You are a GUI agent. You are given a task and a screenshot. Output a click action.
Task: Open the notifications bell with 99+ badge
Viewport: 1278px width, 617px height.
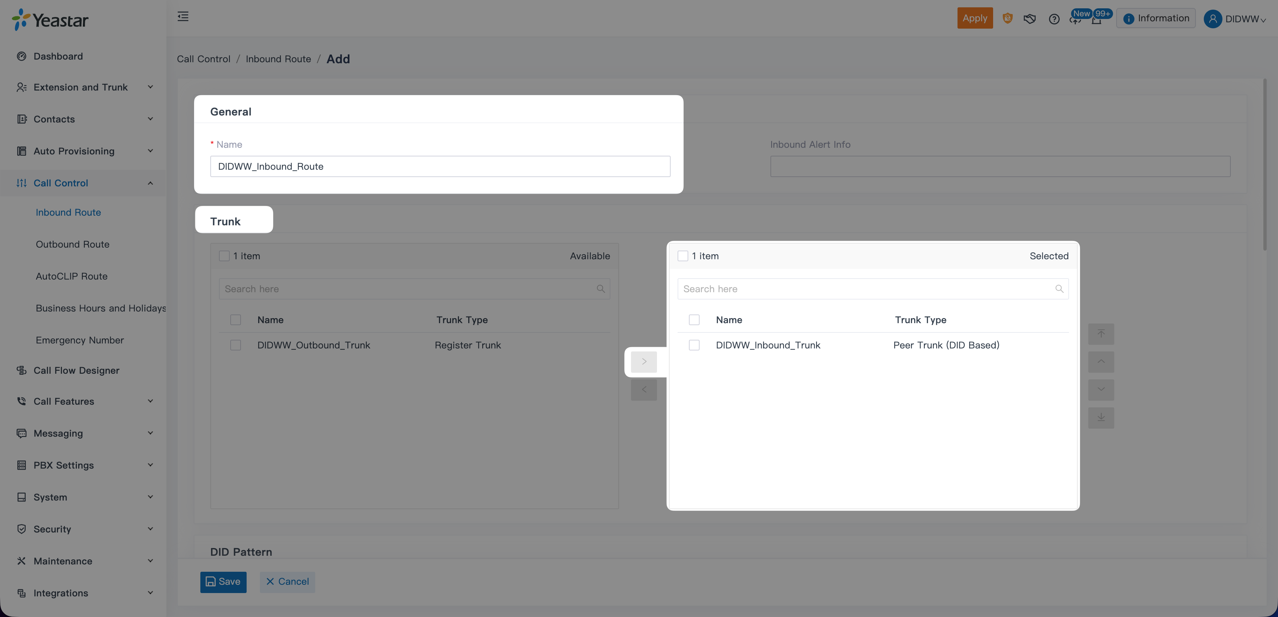pos(1097,20)
